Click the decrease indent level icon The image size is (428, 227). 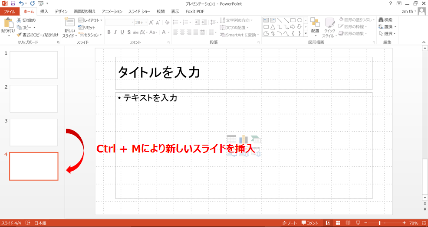(x=197, y=23)
